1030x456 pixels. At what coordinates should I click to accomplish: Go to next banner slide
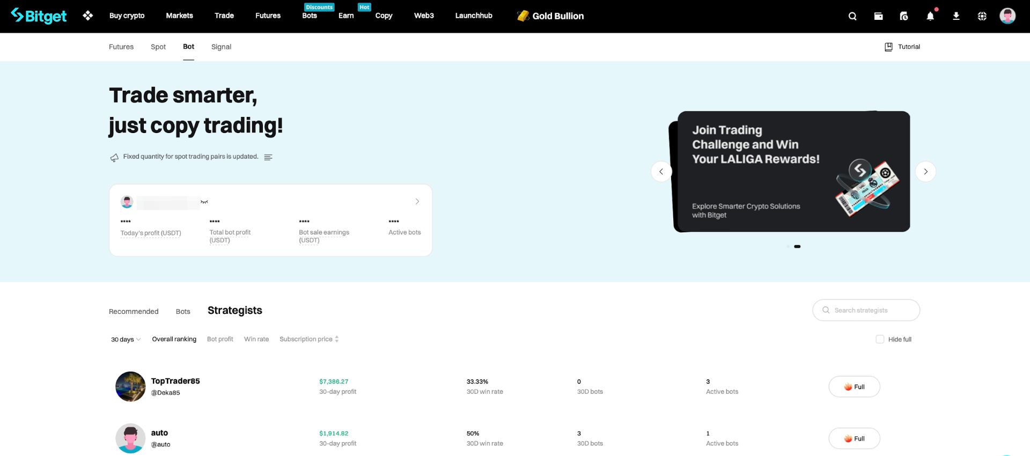pos(925,172)
